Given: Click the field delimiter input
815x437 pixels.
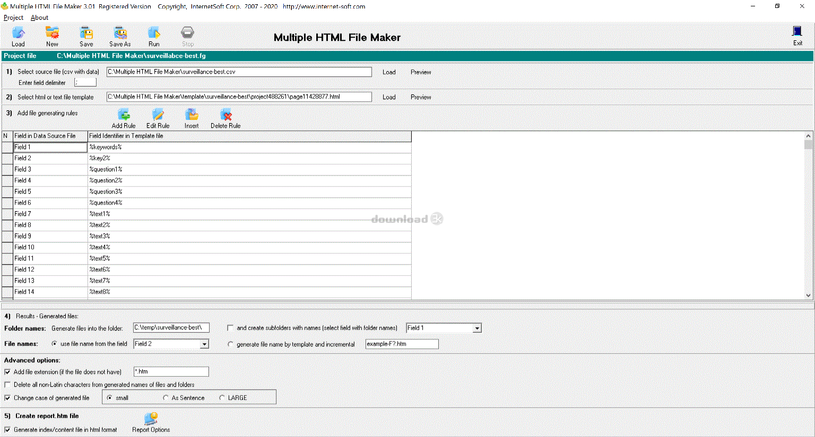Looking at the screenshot, I should [x=85, y=82].
